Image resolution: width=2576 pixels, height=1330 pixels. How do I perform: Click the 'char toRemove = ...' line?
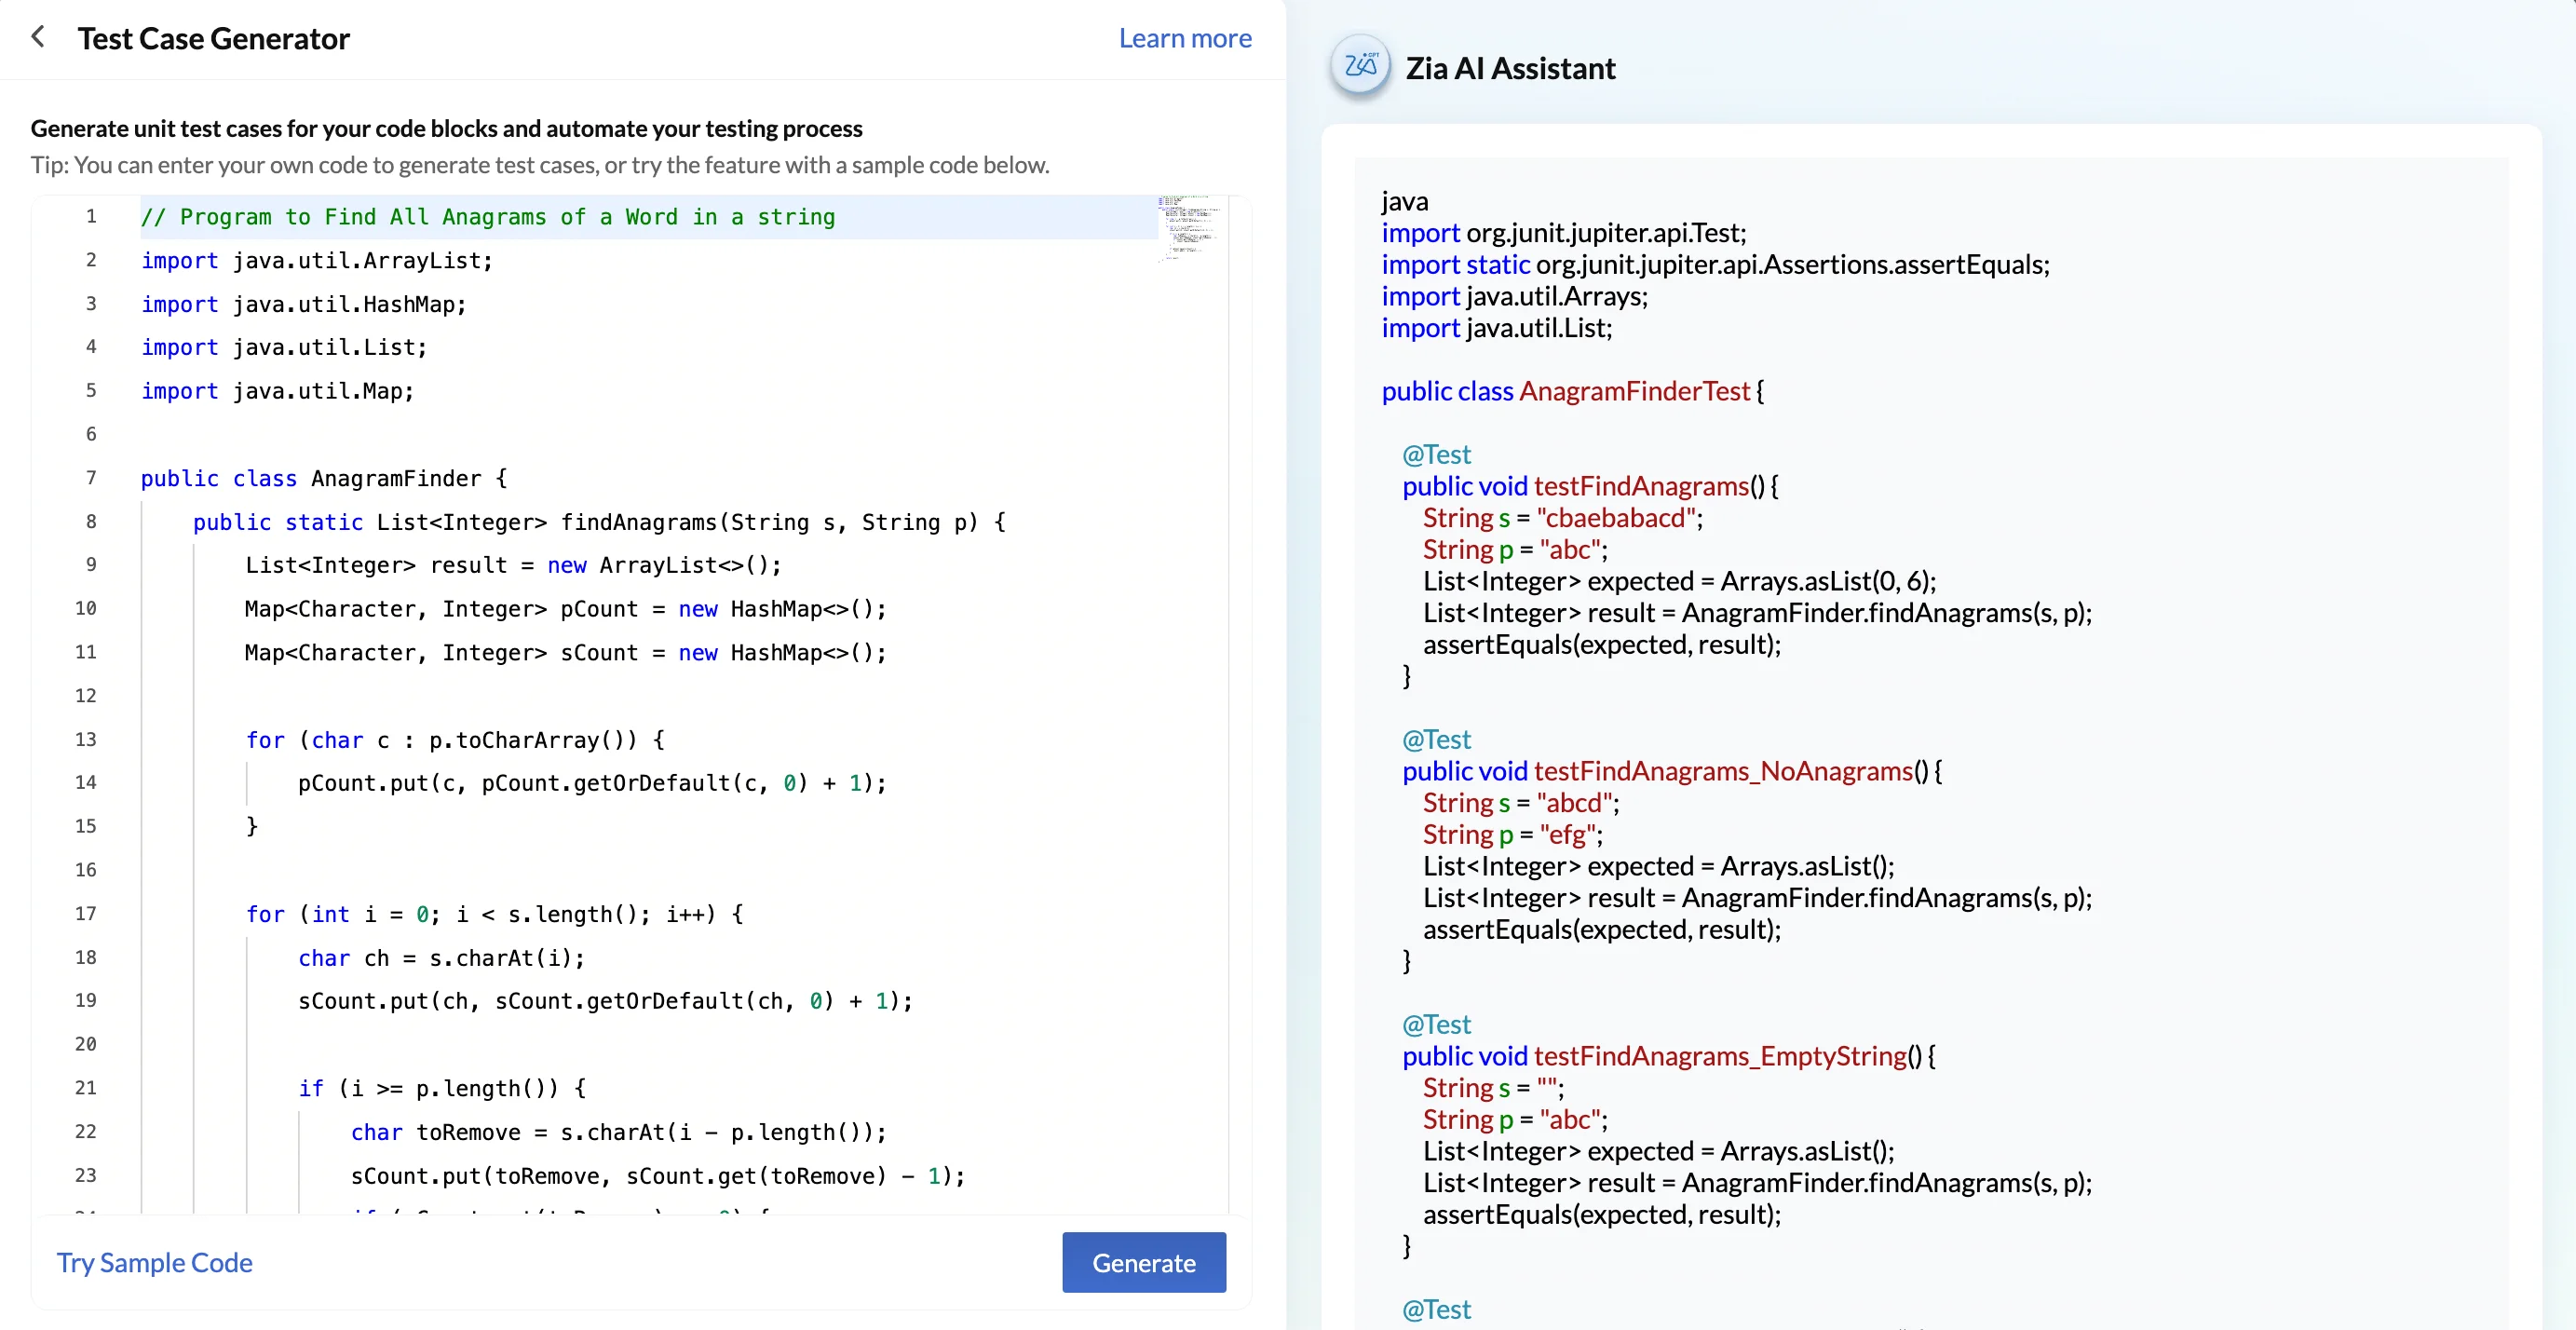(618, 1132)
